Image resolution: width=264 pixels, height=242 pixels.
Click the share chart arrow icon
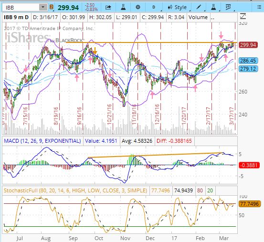tap(108, 7)
